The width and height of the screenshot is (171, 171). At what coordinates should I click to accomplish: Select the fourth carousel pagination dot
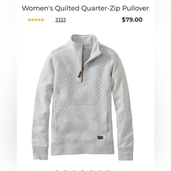tap(83, 170)
